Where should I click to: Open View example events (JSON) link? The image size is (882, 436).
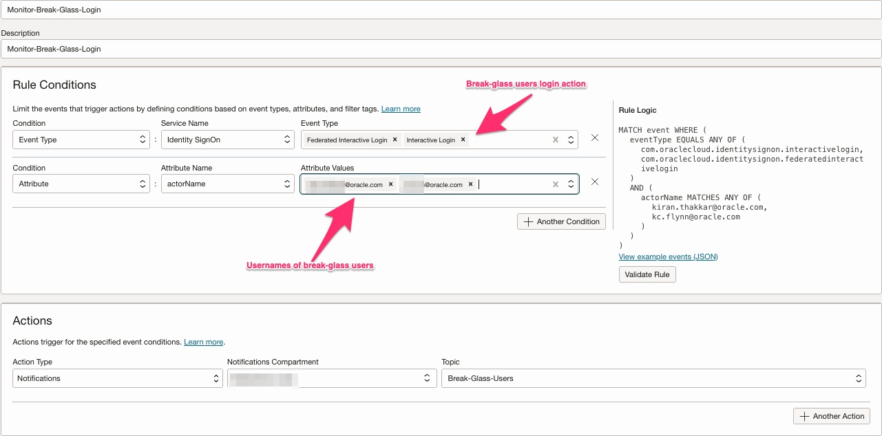click(x=668, y=257)
